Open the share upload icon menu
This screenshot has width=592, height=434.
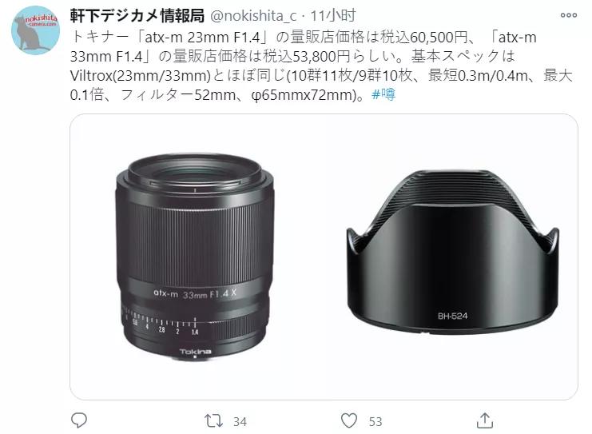tap(485, 420)
